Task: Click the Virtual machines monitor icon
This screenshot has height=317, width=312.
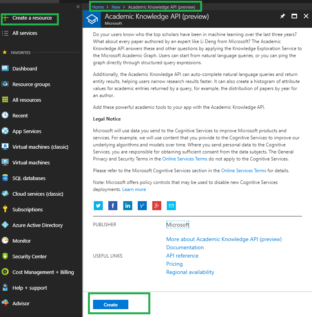Action: [5, 162]
